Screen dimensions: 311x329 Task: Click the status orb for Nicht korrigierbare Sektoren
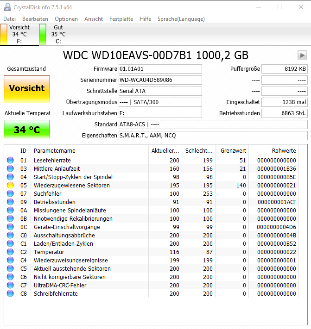(10, 277)
